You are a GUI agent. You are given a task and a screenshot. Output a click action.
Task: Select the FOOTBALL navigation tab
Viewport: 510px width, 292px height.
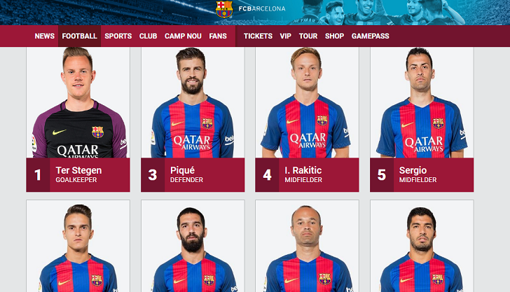click(79, 36)
